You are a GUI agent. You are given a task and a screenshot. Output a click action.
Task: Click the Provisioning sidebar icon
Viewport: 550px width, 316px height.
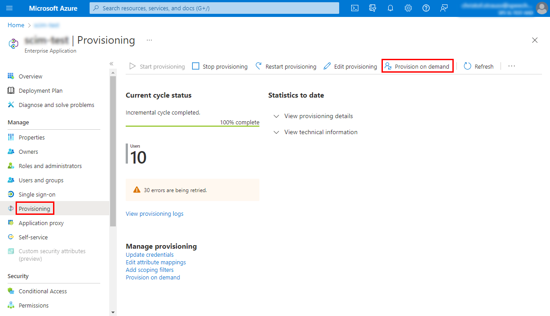[x=11, y=209]
